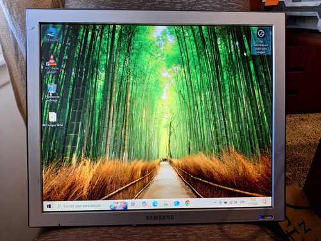Open Task View from the taskbar
The height and width of the screenshot is (241, 321).
coord(133,204)
